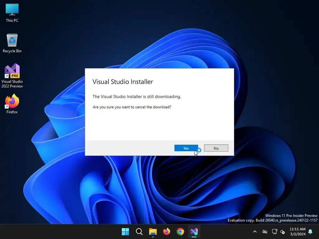Viewport: 319px width, 239px height.
Task: Switch to Visual Studio Installer taskbar icon
Action: (x=194, y=232)
